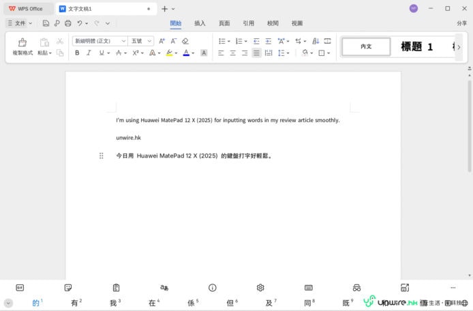Toggle underline formatting
Image resolution: width=473 pixels, height=311 pixels.
[102, 53]
